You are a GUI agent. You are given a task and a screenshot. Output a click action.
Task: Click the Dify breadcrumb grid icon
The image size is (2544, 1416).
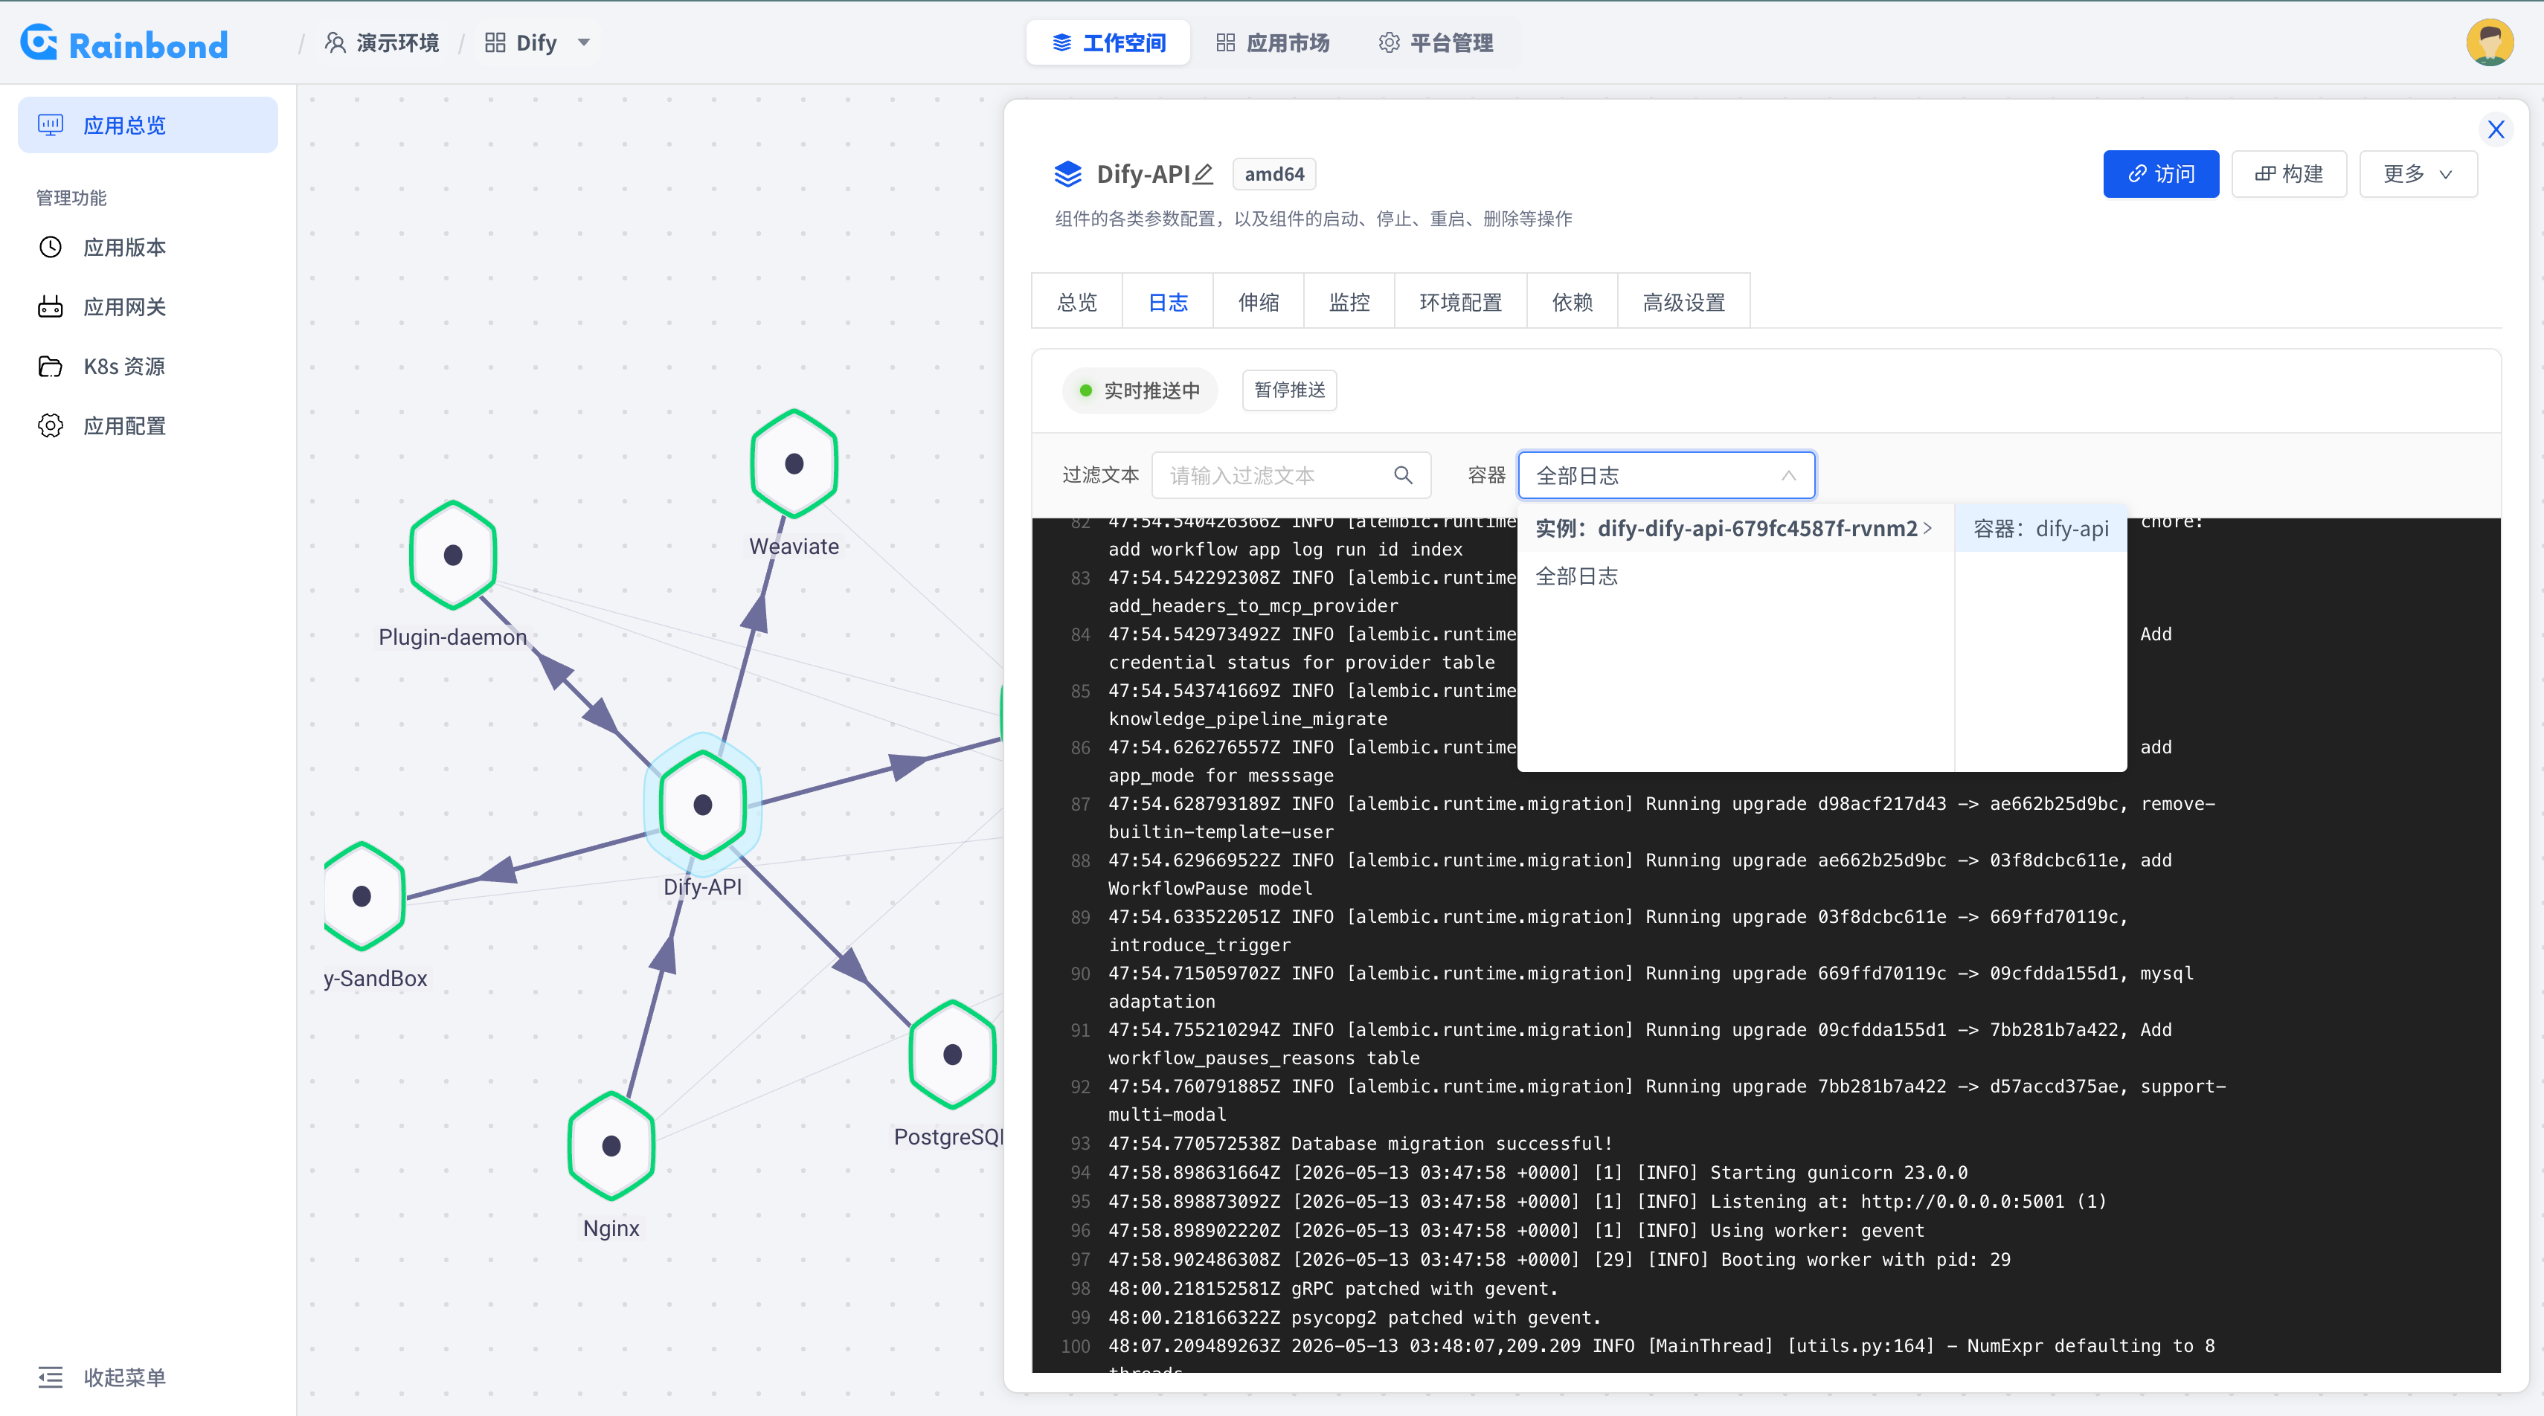pos(495,42)
